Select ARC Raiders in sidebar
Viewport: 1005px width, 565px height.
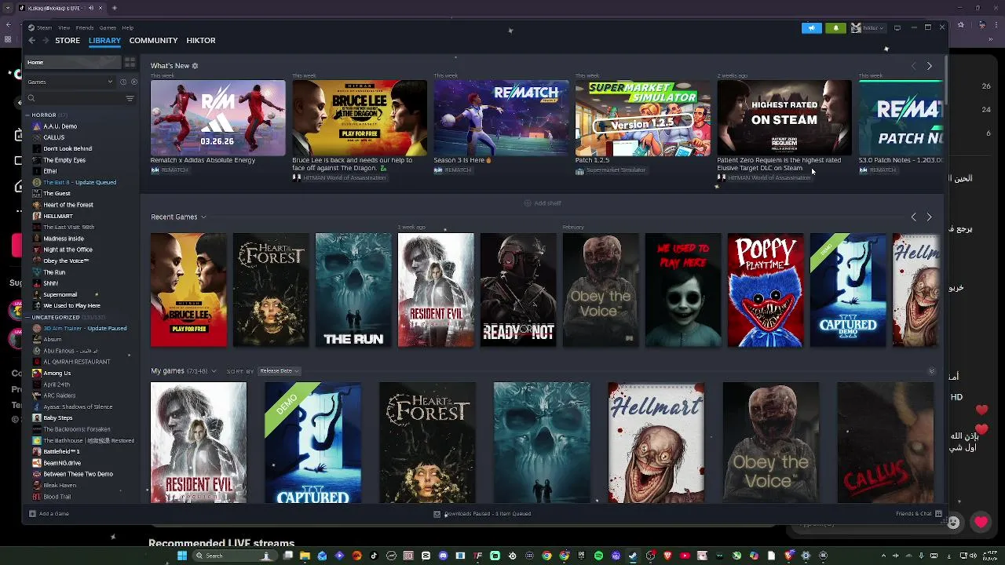60,395
